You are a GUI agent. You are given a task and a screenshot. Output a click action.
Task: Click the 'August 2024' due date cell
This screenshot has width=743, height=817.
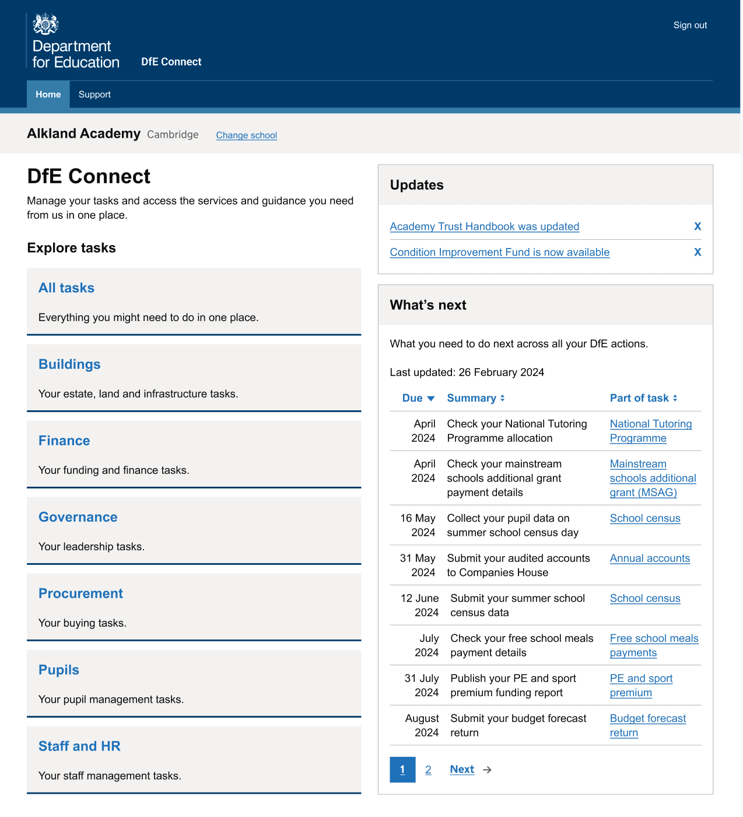pos(422,726)
